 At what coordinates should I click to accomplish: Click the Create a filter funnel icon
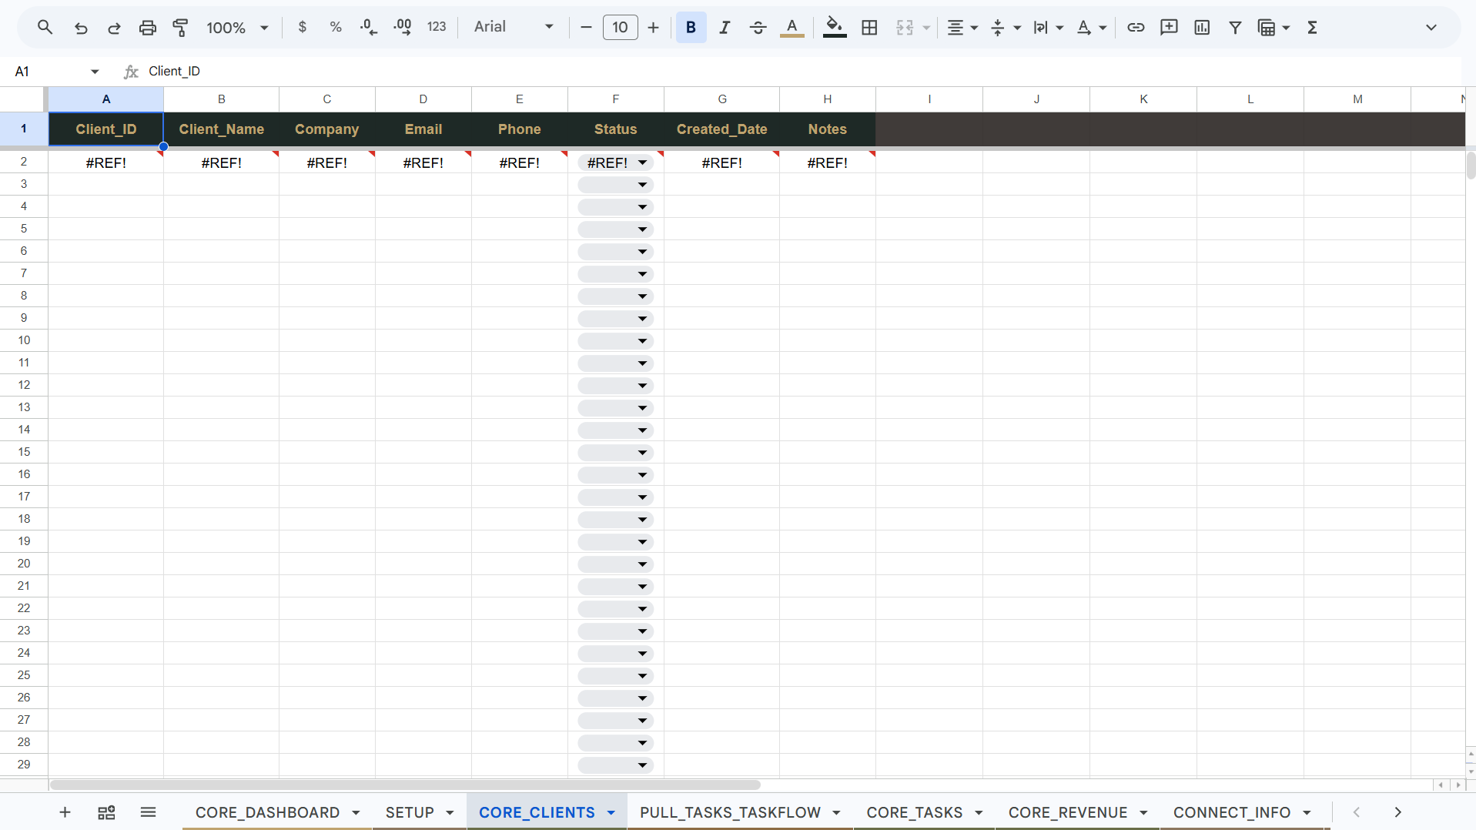[1235, 28]
